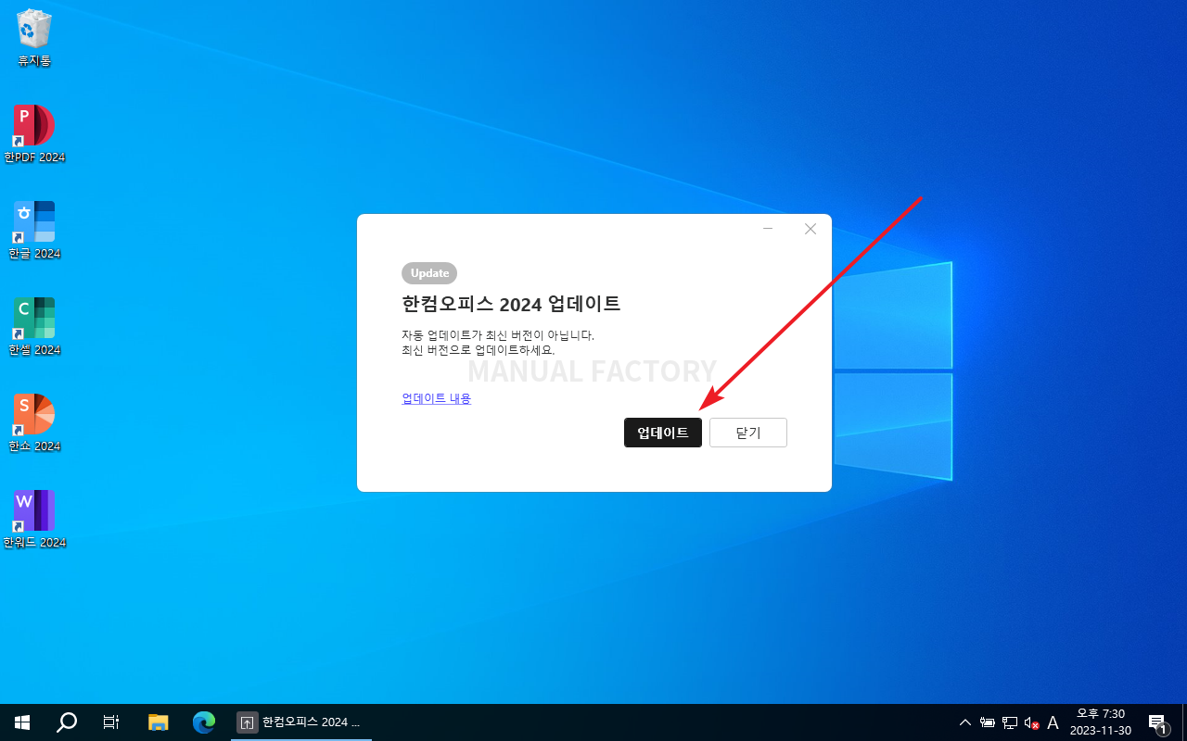This screenshot has height=741, width=1187.
Task: Select 한컴오피스 2024 taskbar button
Action: click(300, 722)
